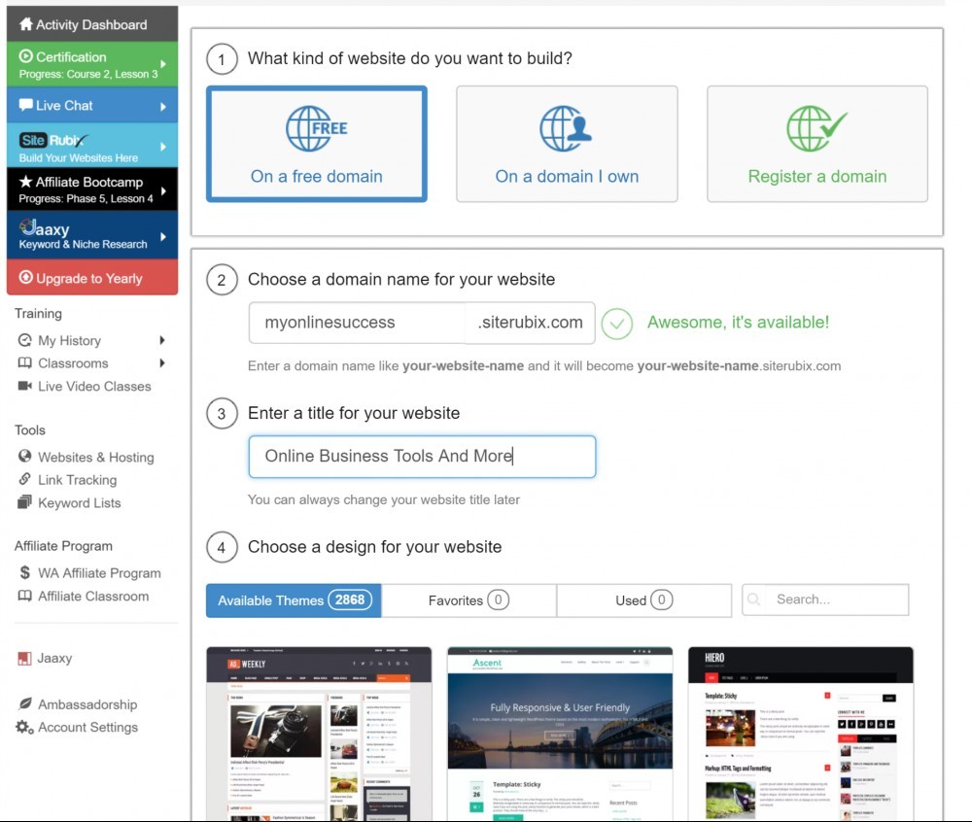Click the FREE globe icon

point(316,129)
